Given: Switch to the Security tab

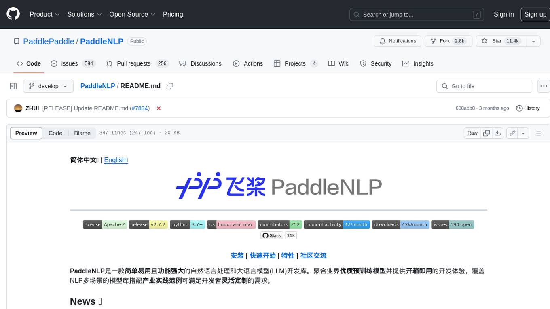Looking at the screenshot, I should (x=376, y=63).
